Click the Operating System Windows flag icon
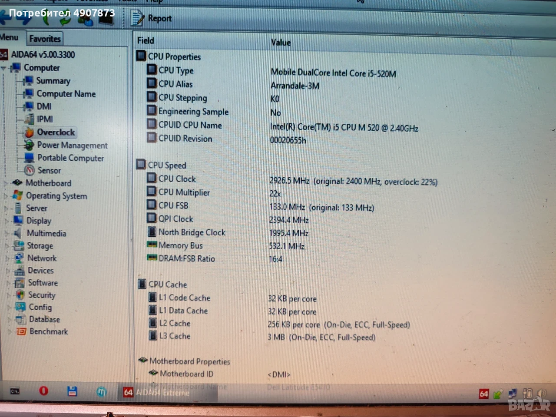 (18, 195)
